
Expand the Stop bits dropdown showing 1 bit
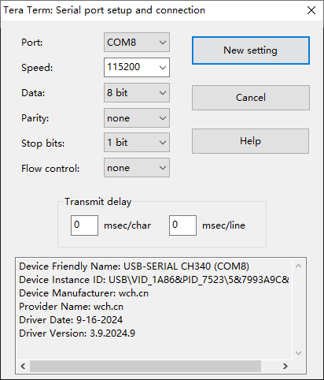137,143
